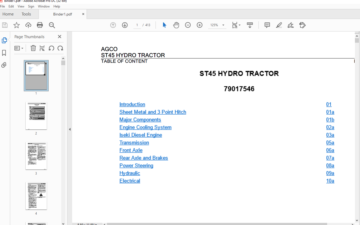Open Page Thumbnails panel icon
This screenshot has height=225, width=360.
(4, 40)
